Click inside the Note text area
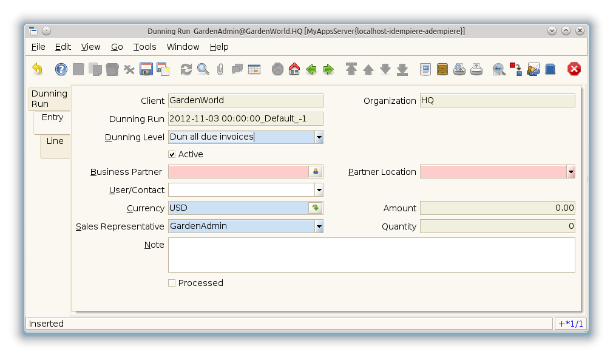 [x=371, y=255]
